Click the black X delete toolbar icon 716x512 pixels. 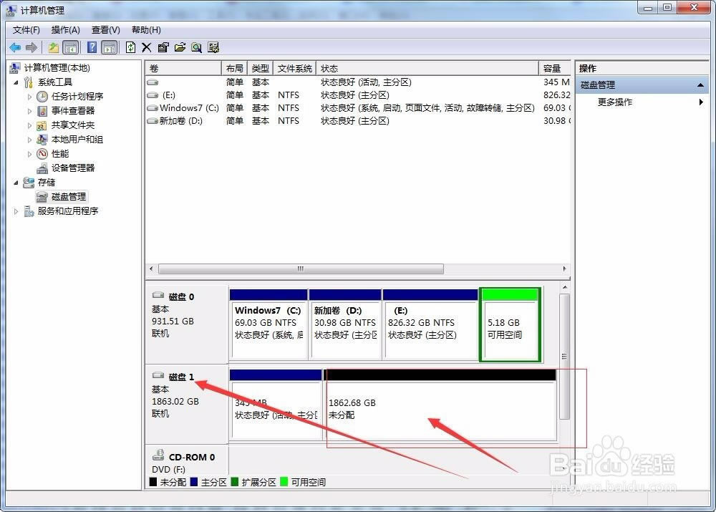click(147, 47)
